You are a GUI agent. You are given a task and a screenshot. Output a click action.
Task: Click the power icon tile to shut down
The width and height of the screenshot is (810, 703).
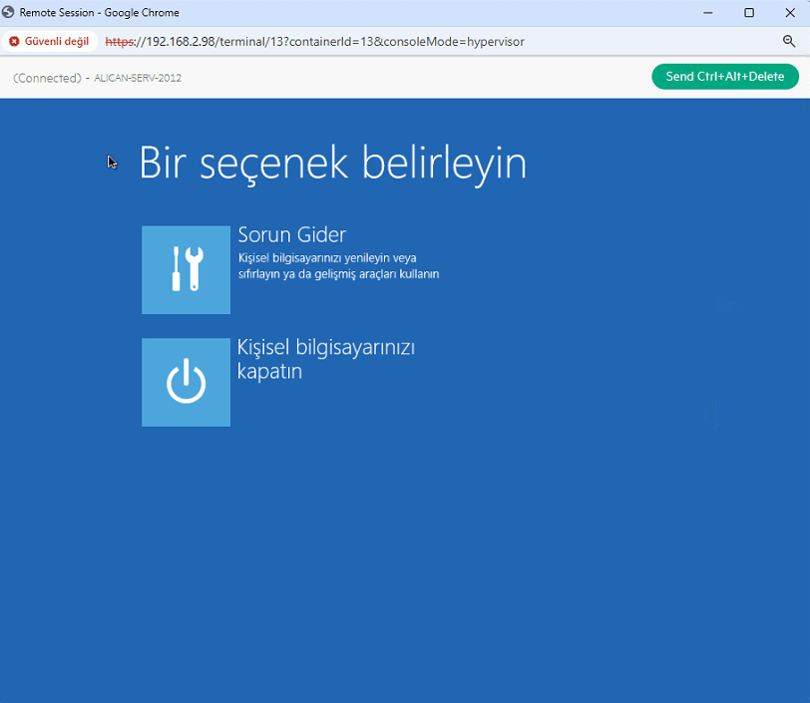point(186,382)
